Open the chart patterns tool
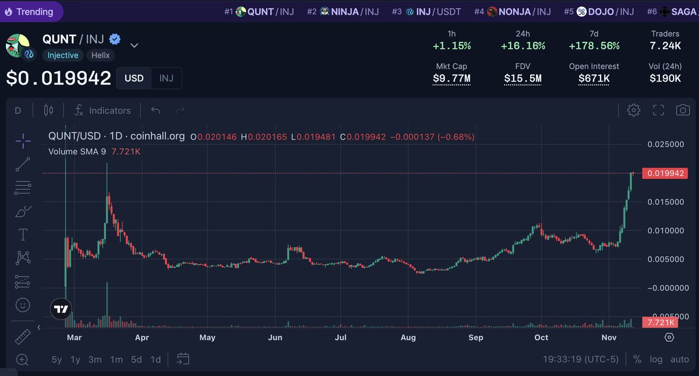The height and width of the screenshot is (376, 699). click(23, 258)
